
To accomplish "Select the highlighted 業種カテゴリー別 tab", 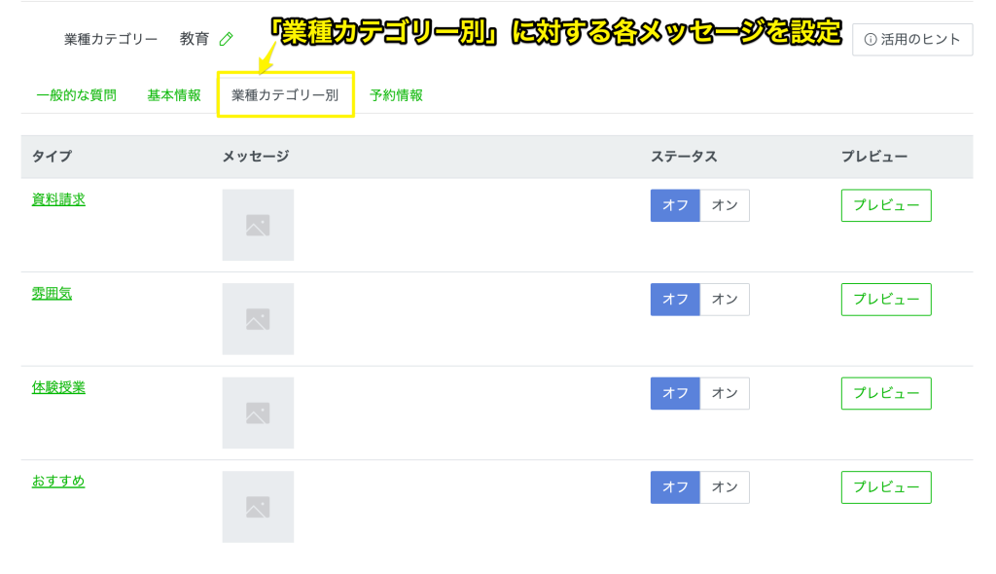I will click(x=285, y=95).
